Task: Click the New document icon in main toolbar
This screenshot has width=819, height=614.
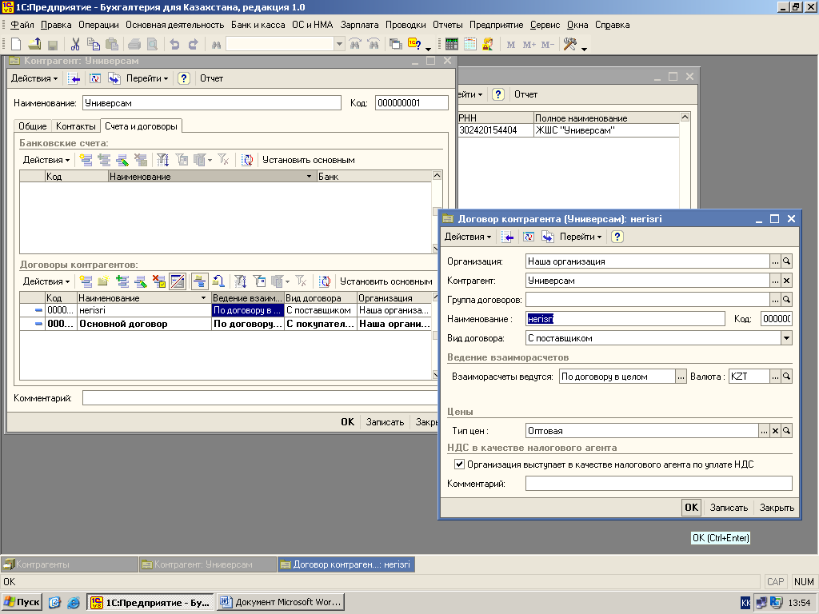Action: [x=16, y=45]
